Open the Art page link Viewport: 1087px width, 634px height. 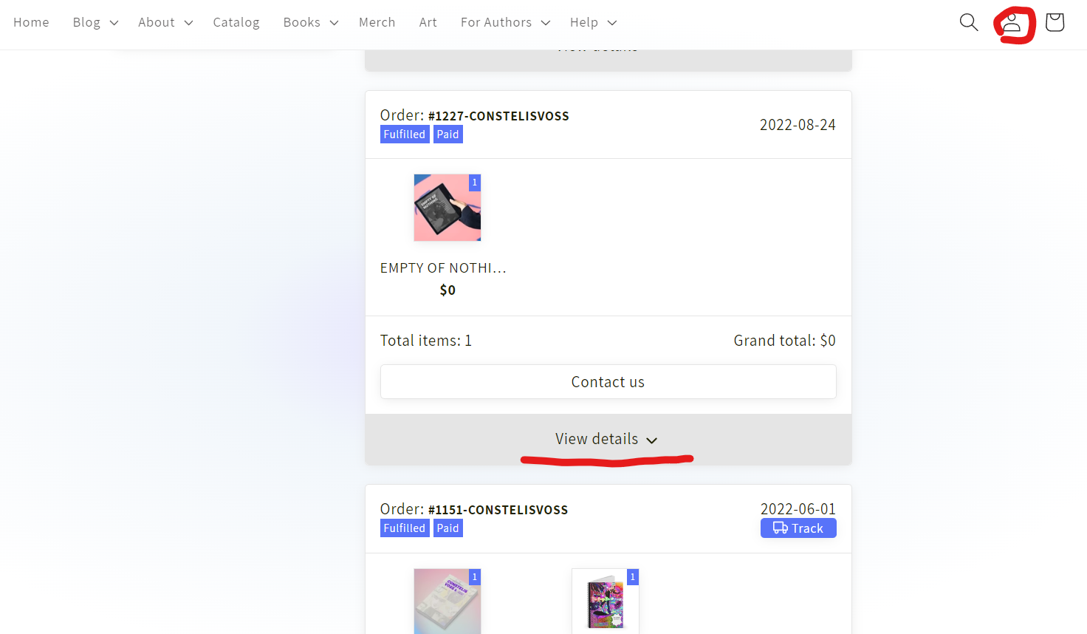tap(428, 22)
